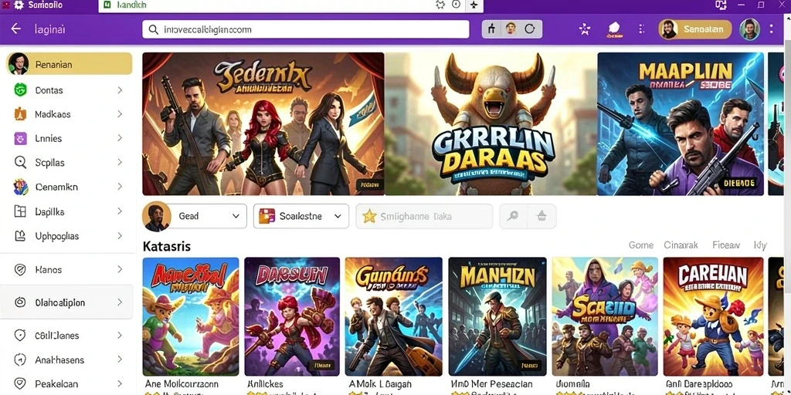Click the Ane Molkcorrzaonn game title

[x=182, y=384]
